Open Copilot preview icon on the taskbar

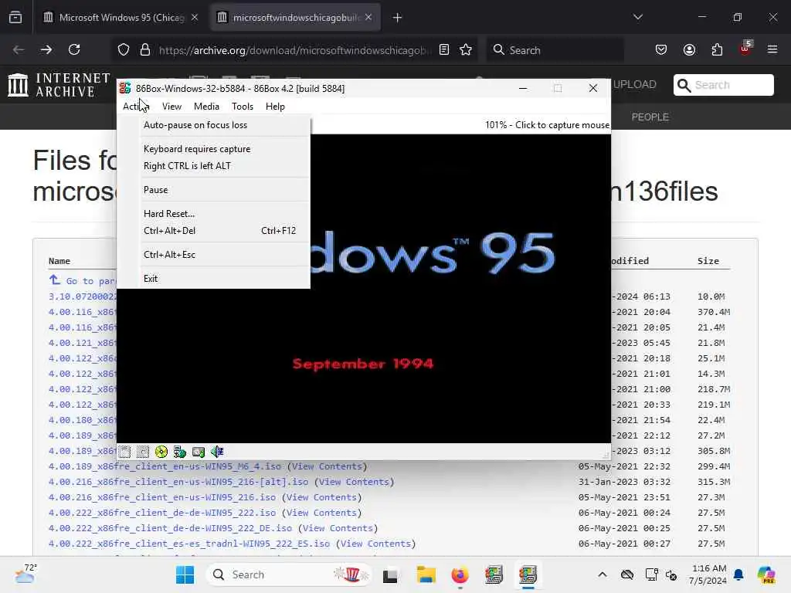coord(766,574)
